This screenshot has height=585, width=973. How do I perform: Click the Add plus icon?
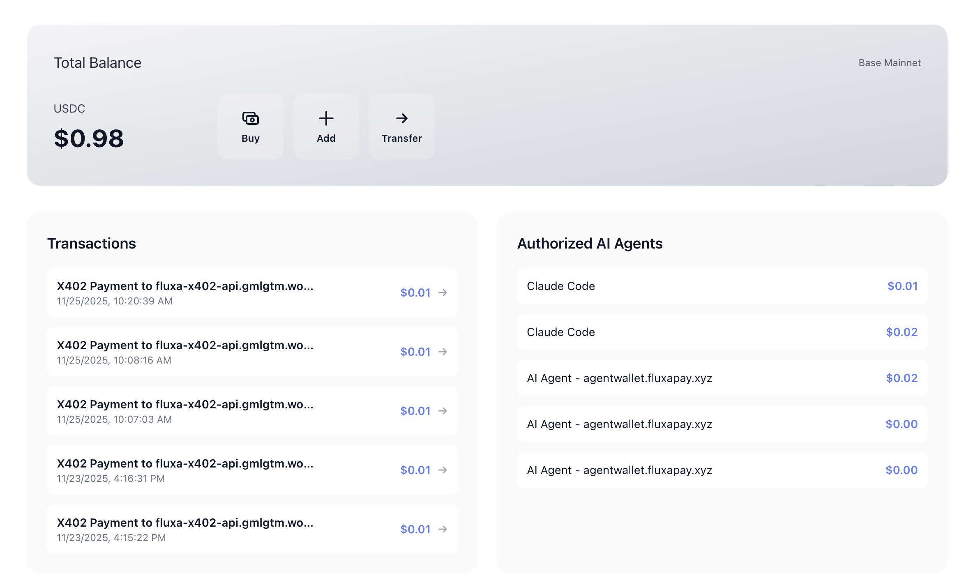coord(326,119)
